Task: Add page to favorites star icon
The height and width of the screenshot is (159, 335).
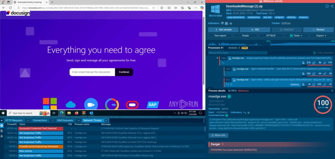Action: [154, 8]
